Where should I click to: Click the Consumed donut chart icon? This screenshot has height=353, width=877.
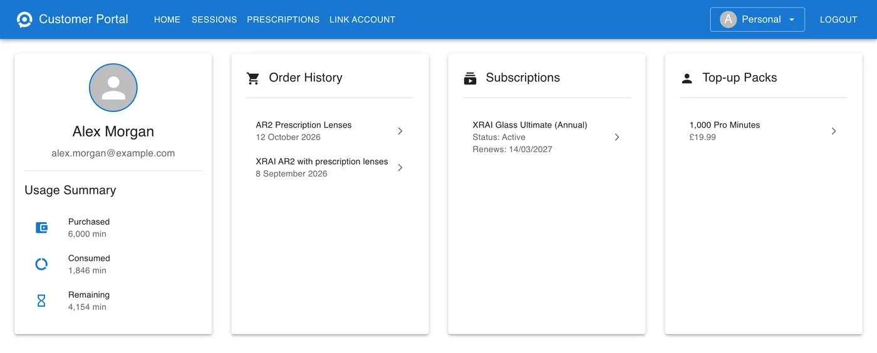pos(41,264)
